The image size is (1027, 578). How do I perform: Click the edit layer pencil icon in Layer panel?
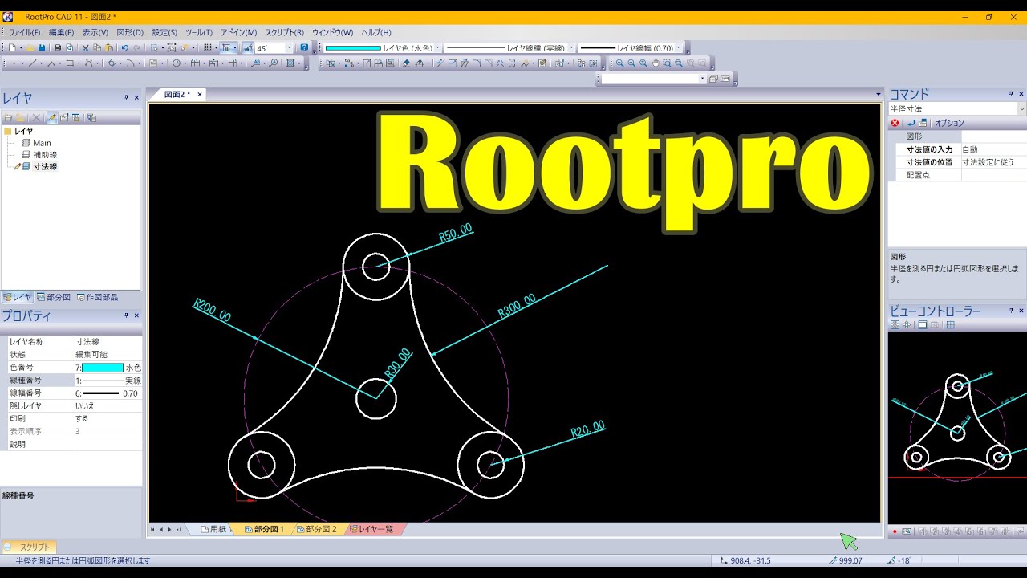(x=51, y=117)
